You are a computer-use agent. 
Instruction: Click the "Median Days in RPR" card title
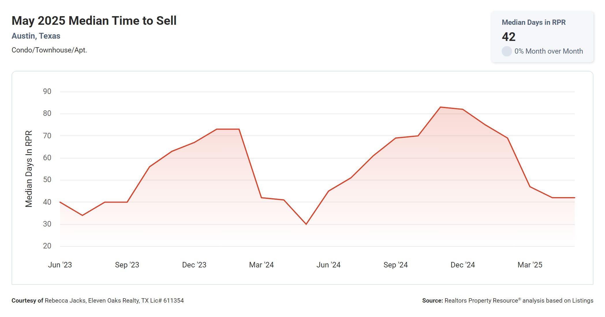[533, 22]
